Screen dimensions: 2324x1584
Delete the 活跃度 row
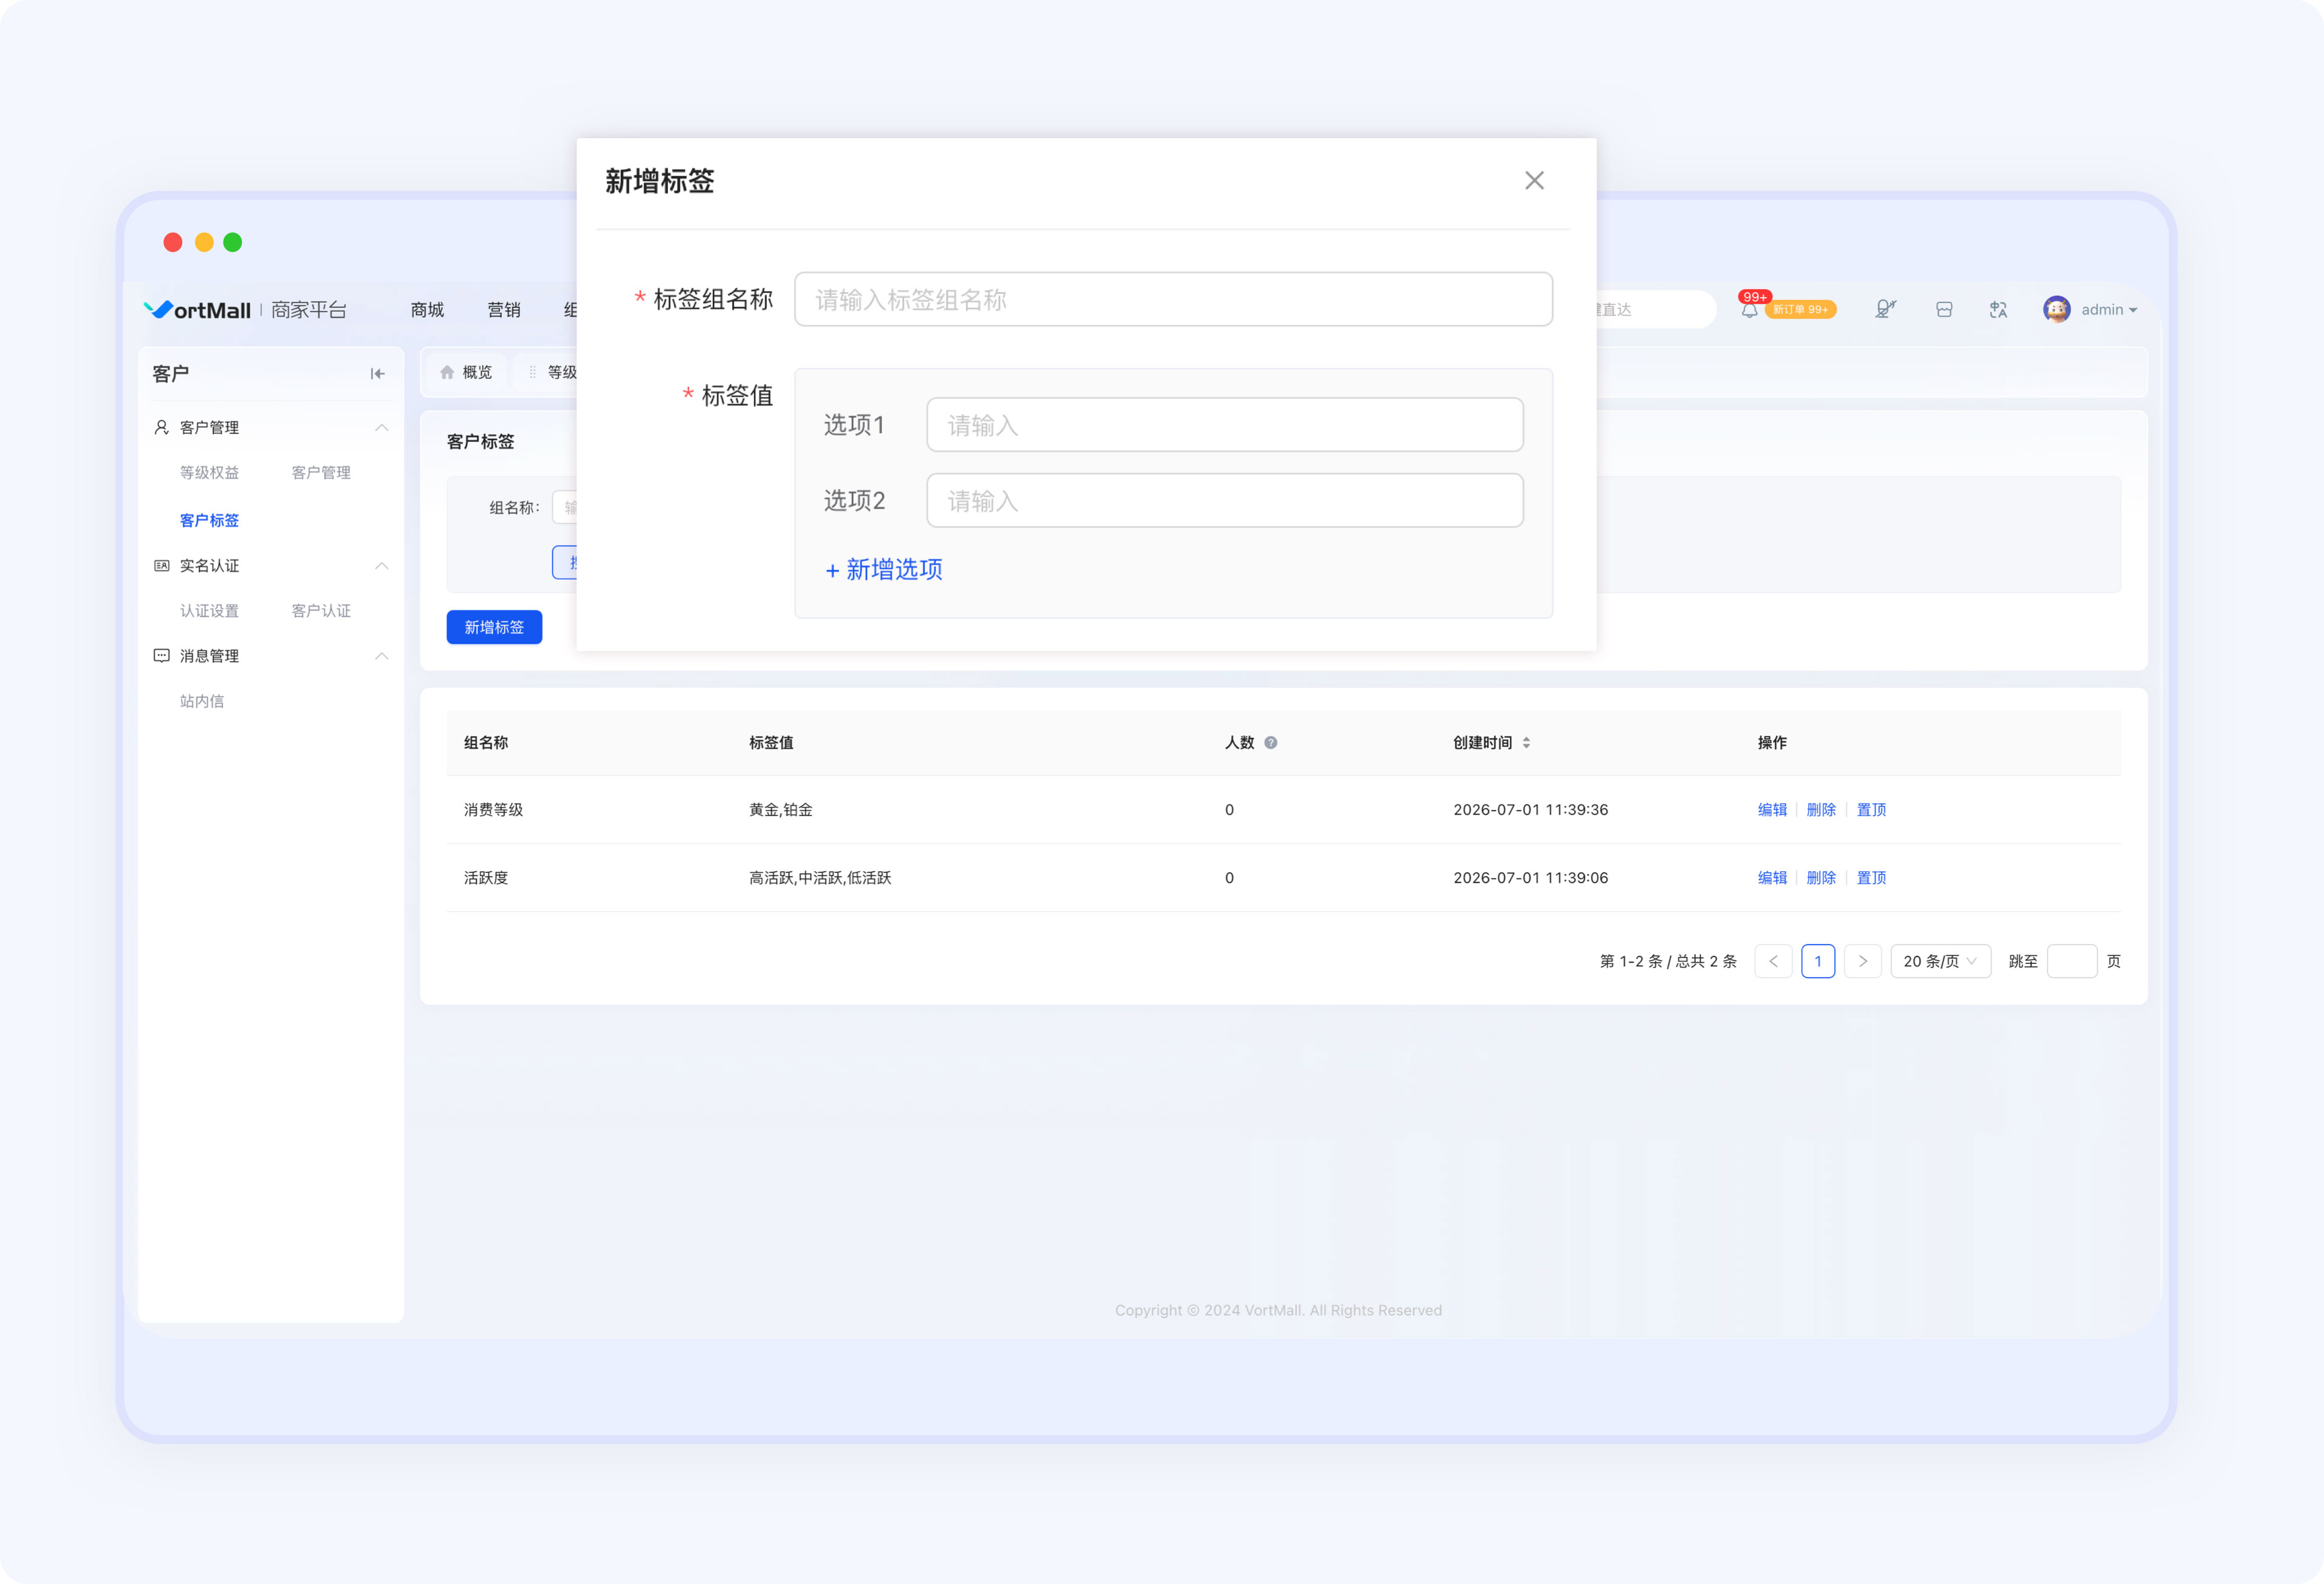(x=1820, y=878)
